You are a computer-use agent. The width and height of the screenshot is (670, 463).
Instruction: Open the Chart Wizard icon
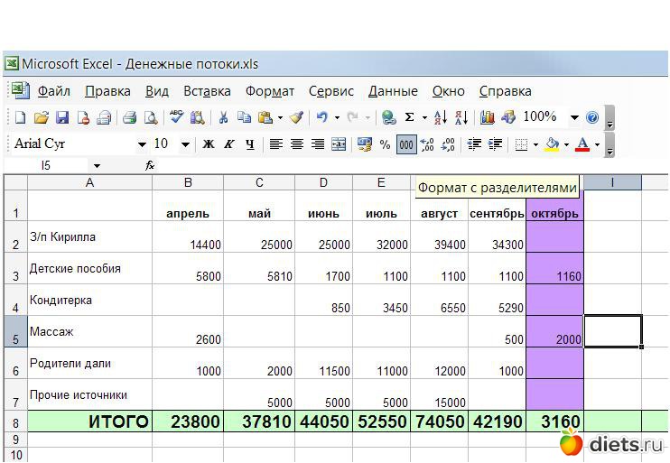pos(488,117)
